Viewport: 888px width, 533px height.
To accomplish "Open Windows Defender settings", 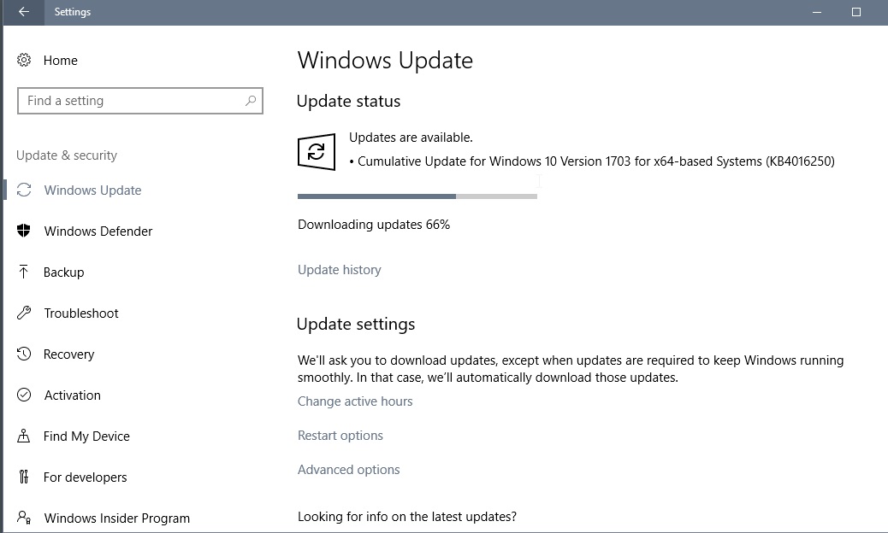I will 98,231.
